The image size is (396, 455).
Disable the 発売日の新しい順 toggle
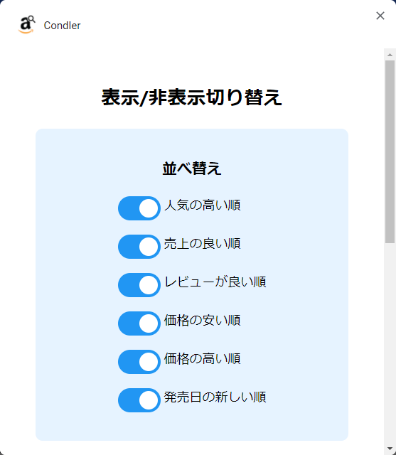coord(139,400)
